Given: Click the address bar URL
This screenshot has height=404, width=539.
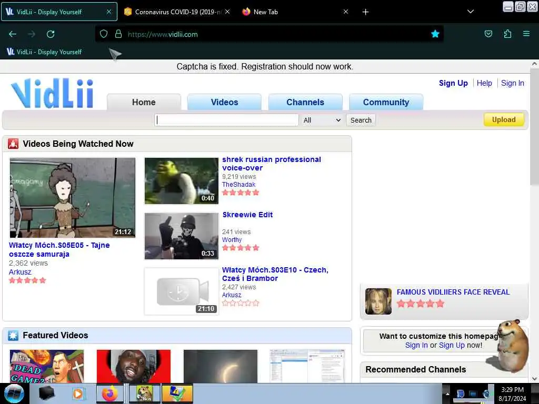Looking at the screenshot, I should click(x=163, y=34).
